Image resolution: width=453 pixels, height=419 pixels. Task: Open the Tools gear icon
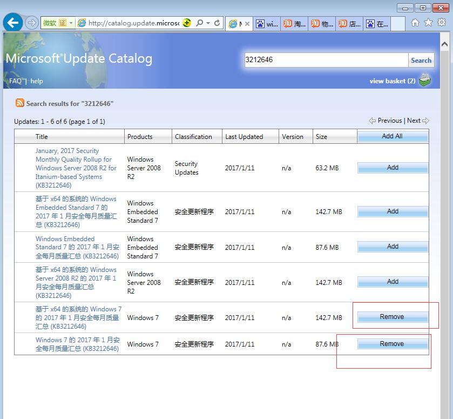pos(442,23)
